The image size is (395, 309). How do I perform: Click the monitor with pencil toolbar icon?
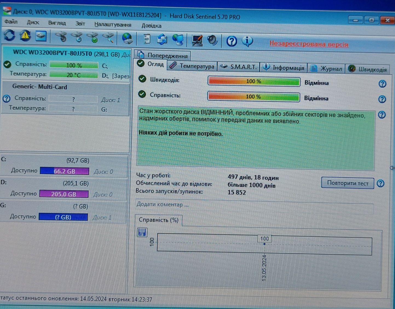pos(197,40)
